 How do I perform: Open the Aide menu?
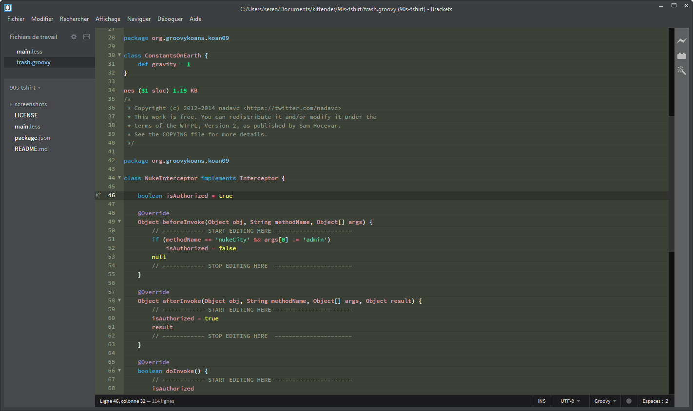195,19
